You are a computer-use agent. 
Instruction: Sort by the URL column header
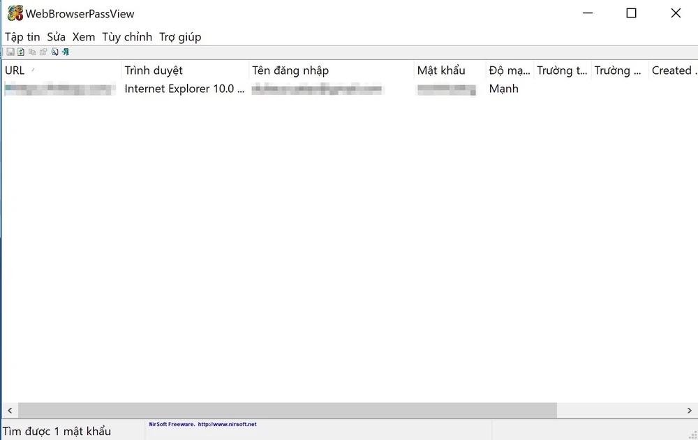[x=61, y=71]
